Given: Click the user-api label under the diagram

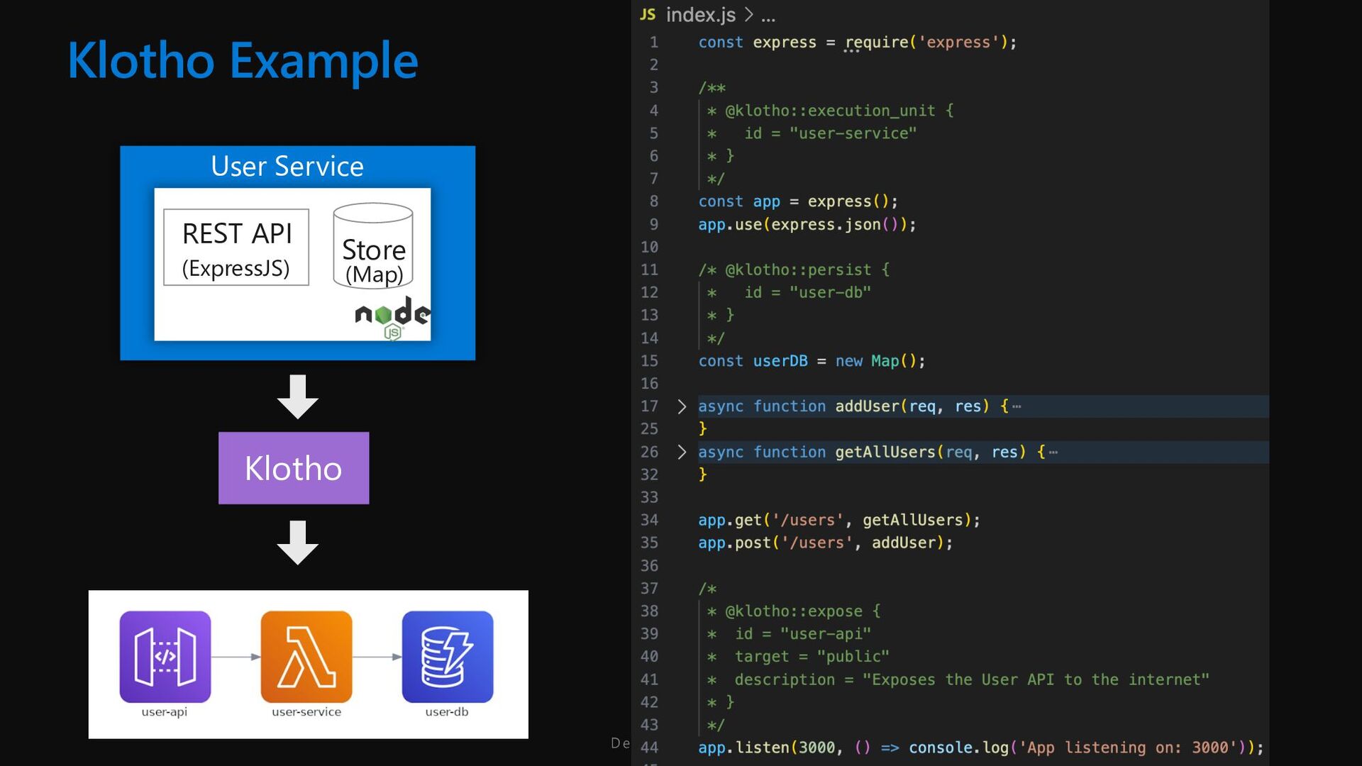Looking at the screenshot, I should coord(165,711).
